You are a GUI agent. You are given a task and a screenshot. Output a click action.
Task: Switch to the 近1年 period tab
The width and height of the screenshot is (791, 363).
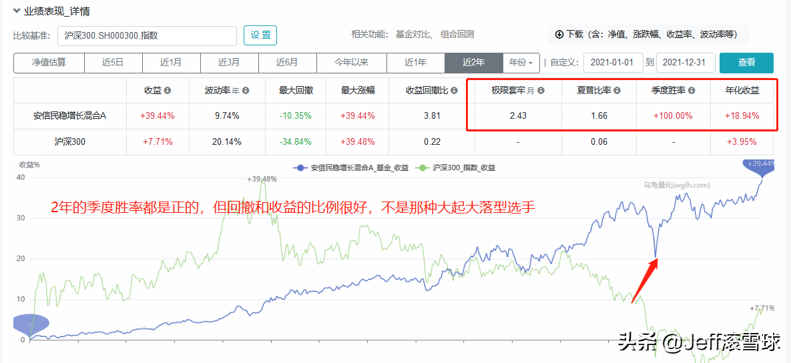pyautogui.click(x=415, y=63)
